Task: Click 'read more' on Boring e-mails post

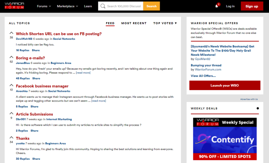Action: coord(83,73)
